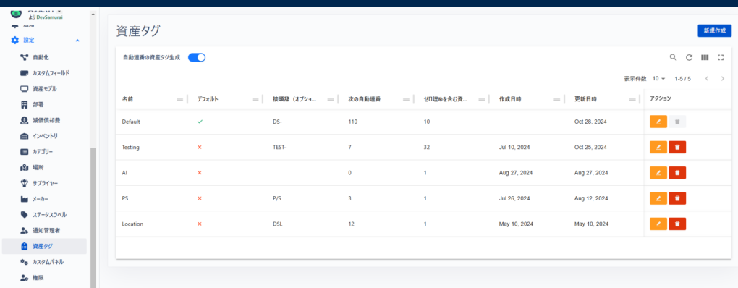Refresh the asset tag table
The image size is (738, 288).
click(689, 57)
